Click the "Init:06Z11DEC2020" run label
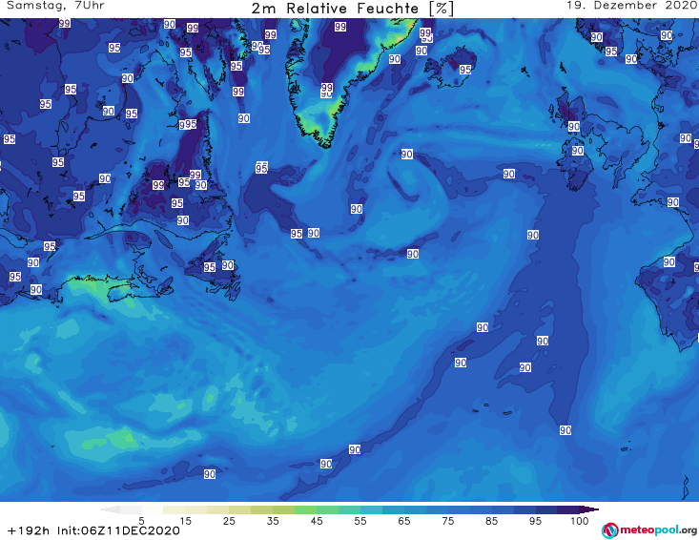Screen dimensions: 699x540 [118, 530]
